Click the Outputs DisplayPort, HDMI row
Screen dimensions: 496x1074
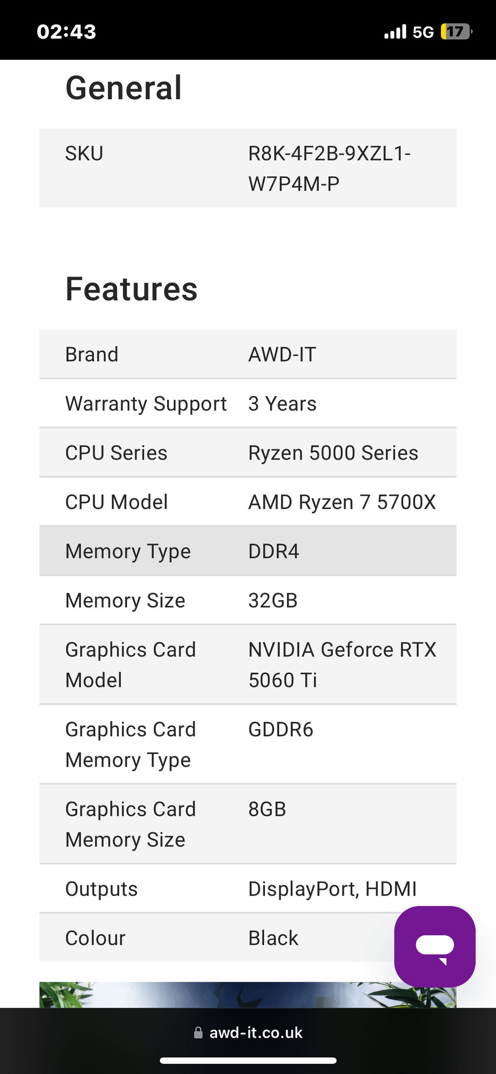tap(248, 889)
